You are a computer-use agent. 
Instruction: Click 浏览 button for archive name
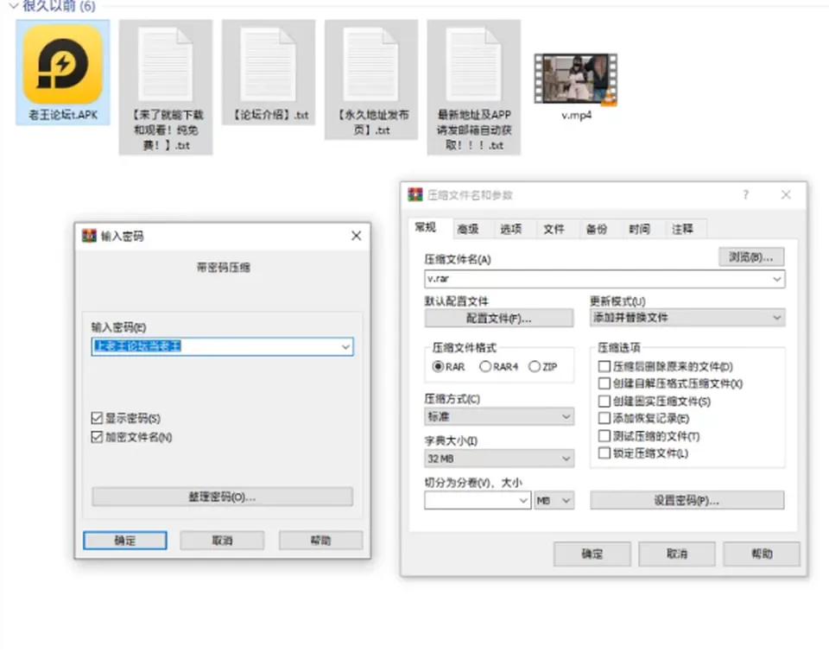point(751,257)
